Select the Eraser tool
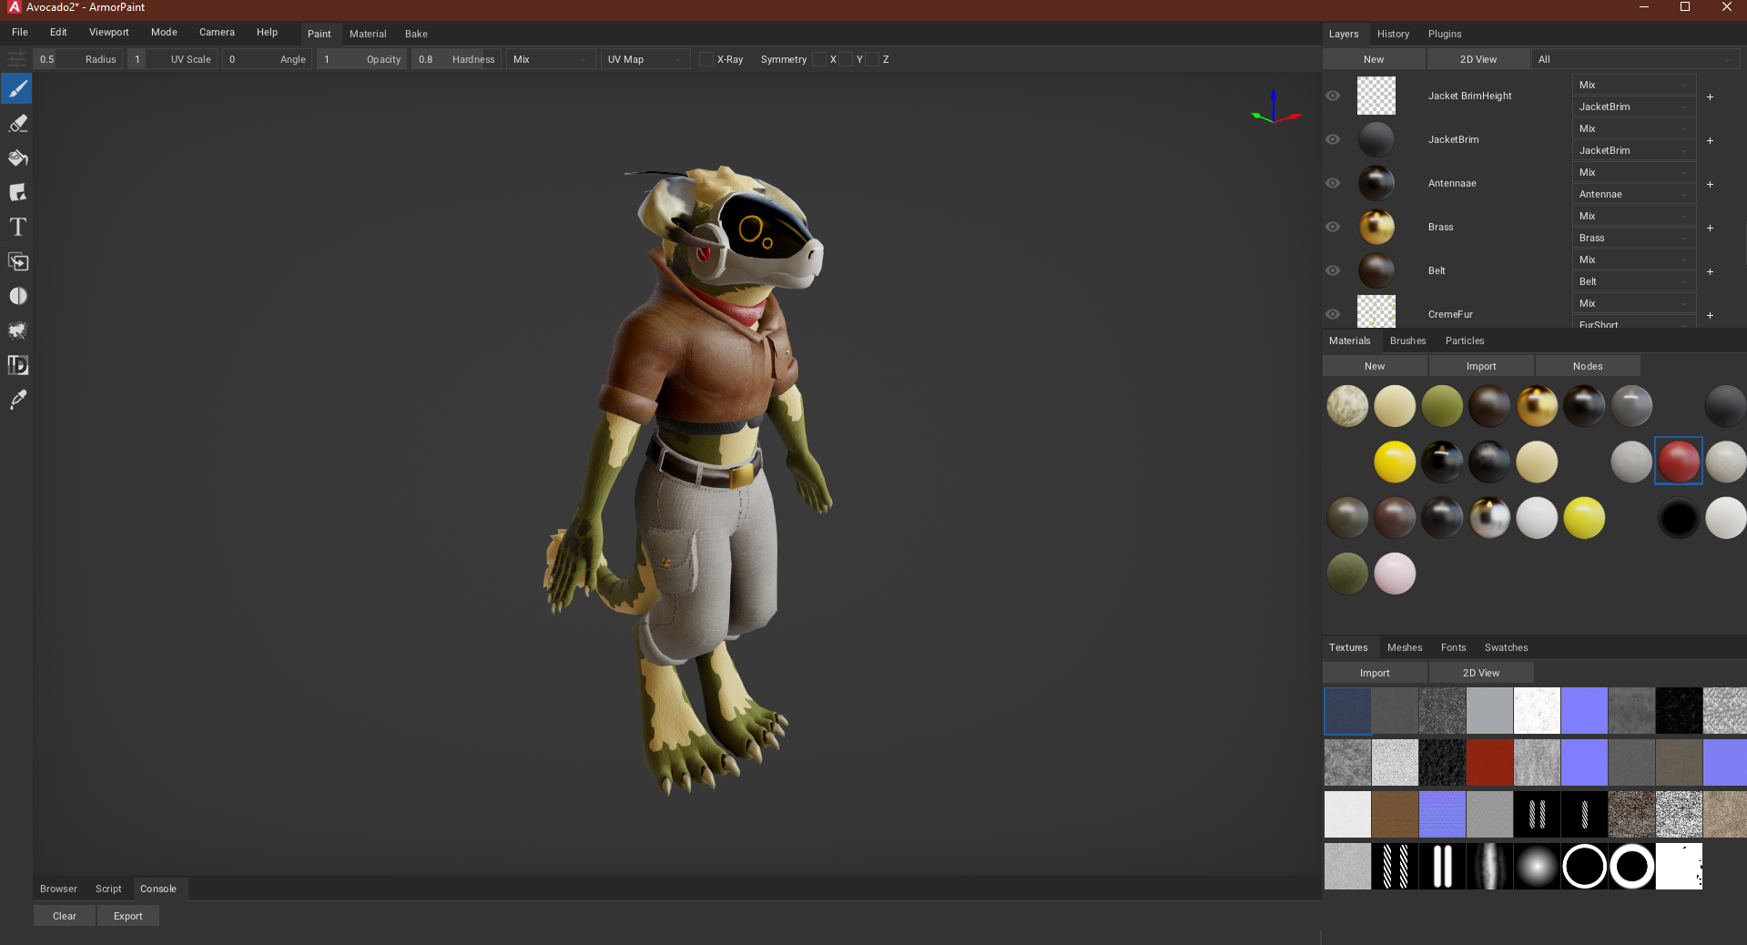 coord(17,124)
